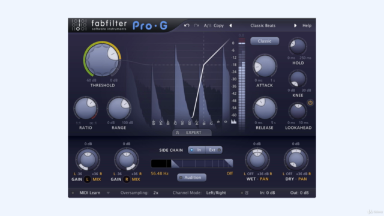Enable MIDI Learn

coord(89,193)
